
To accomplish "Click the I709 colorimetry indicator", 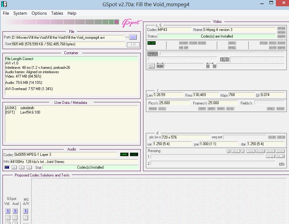I will (263, 43).
